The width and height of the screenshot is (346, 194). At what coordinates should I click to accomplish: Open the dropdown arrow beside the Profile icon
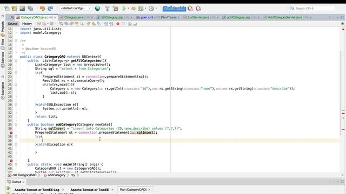tap(145, 9)
